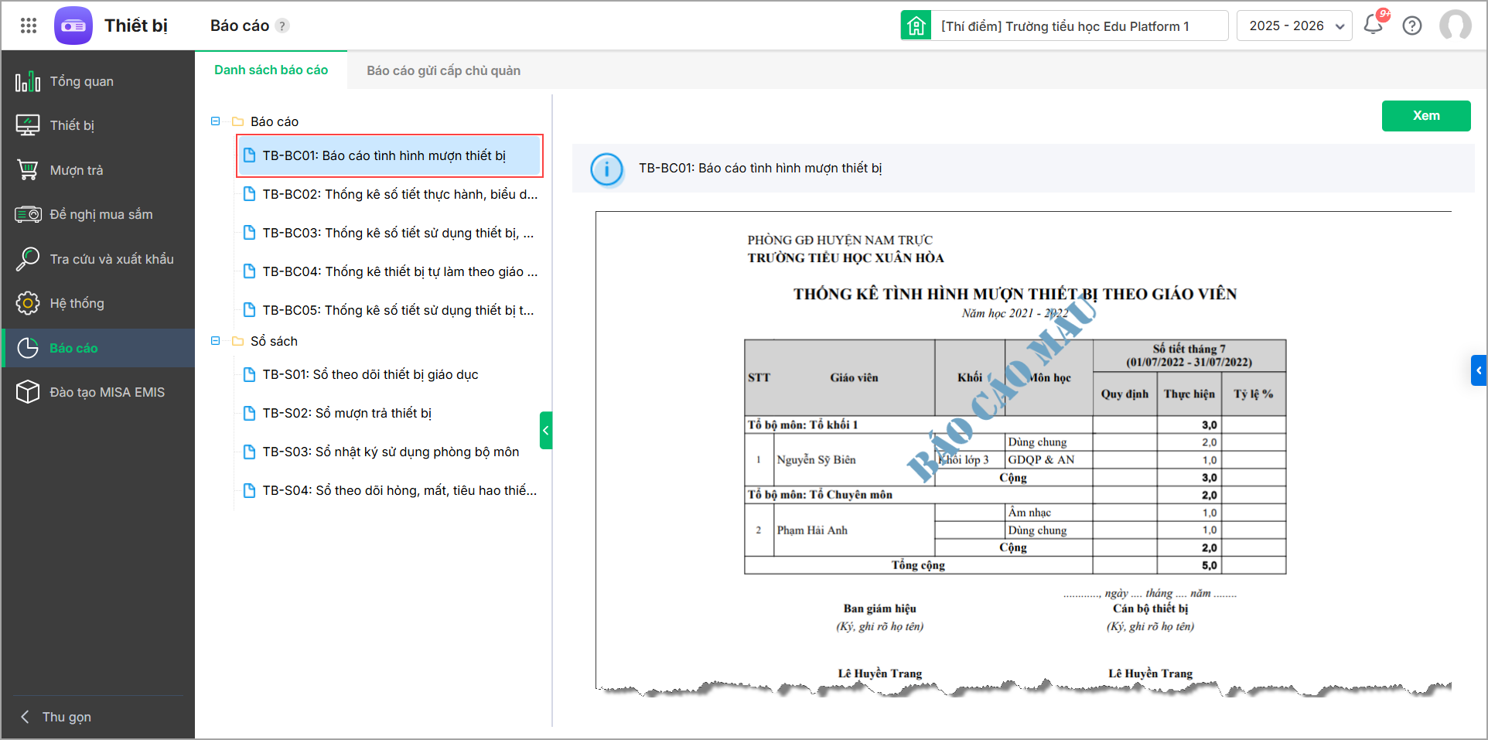Viewport: 1488px width, 740px height.
Task: Open the school name selector field
Action: click(x=1064, y=26)
